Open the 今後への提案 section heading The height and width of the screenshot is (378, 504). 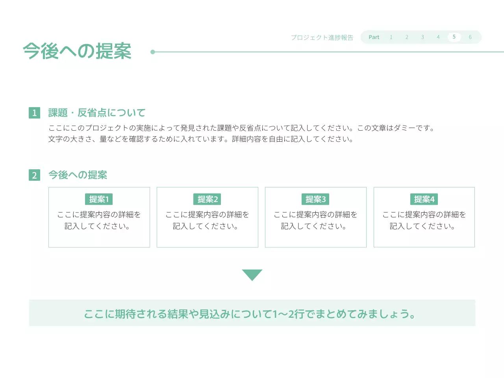click(78, 175)
